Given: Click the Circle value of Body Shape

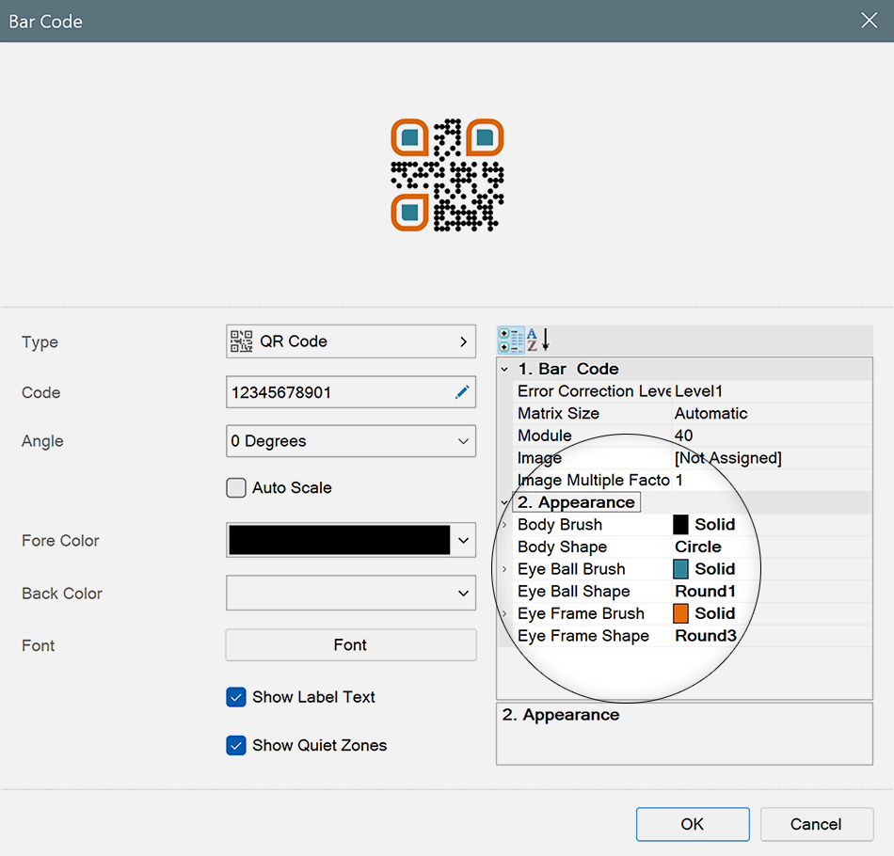Looking at the screenshot, I should point(698,547).
